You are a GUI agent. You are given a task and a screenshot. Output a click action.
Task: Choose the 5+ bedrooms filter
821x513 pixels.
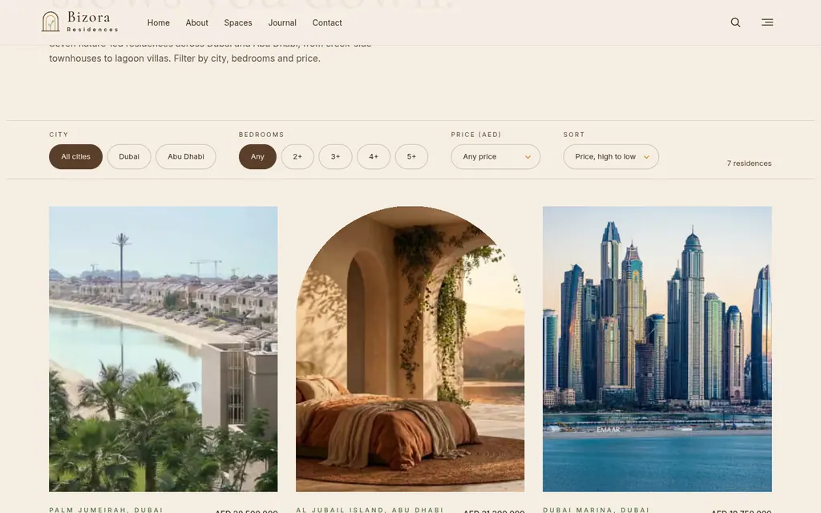[x=411, y=156]
